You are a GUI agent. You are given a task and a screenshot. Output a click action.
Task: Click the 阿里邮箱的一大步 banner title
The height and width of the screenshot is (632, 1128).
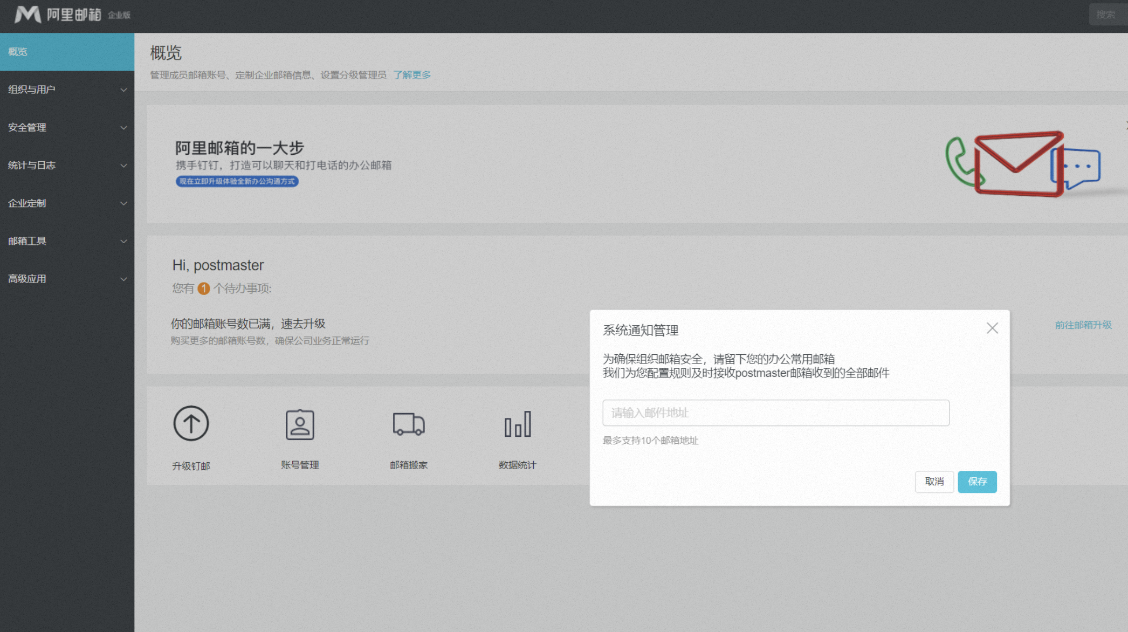[239, 148]
